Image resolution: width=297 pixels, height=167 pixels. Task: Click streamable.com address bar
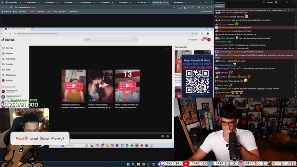click(x=95, y=7)
